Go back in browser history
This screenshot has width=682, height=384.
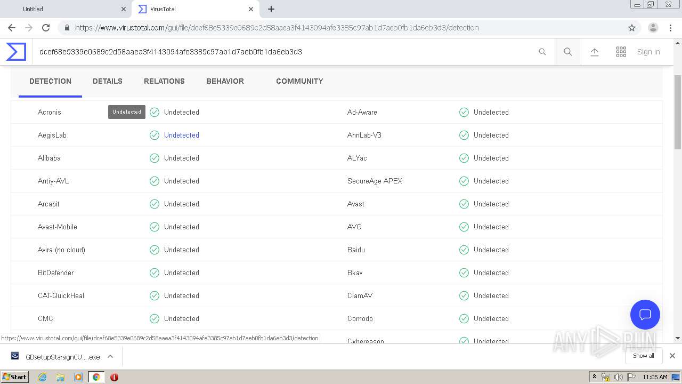(x=12, y=28)
